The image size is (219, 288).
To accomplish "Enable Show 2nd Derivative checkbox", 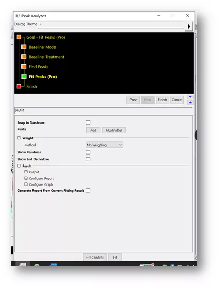I will coord(88,159).
